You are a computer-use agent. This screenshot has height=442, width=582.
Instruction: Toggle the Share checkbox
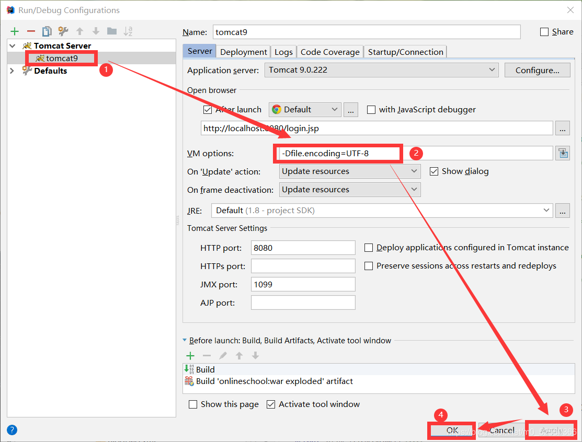[544, 32]
